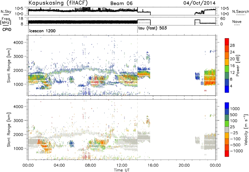The image size is (249, 172).
Task: Pick the yellow 16–20 dB Power colorbar segment
Action: [227, 62]
